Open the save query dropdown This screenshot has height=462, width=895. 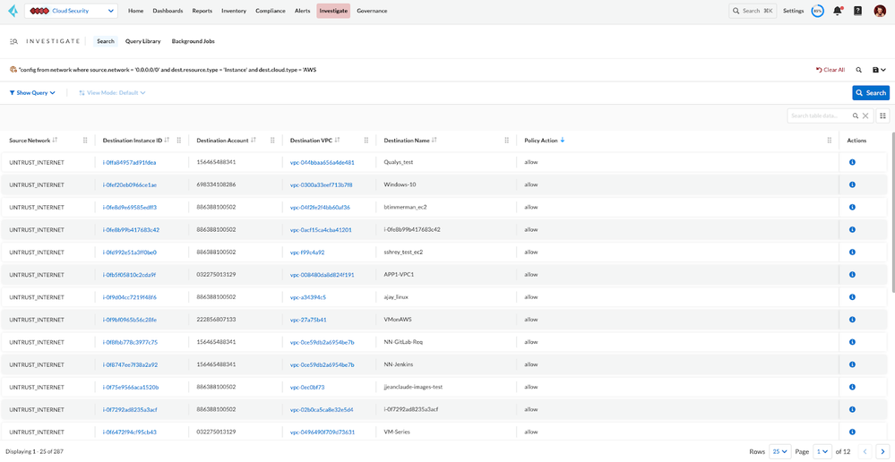(879, 70)
